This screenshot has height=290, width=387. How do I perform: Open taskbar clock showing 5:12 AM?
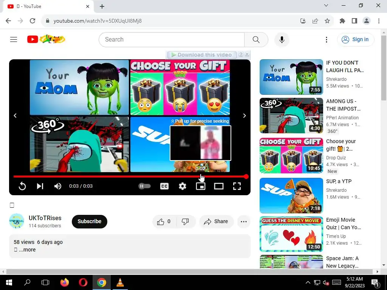click(x=354, y=282)
